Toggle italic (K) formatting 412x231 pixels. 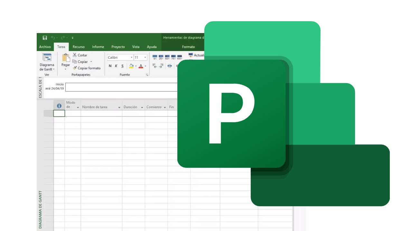[x=116, y=66]
